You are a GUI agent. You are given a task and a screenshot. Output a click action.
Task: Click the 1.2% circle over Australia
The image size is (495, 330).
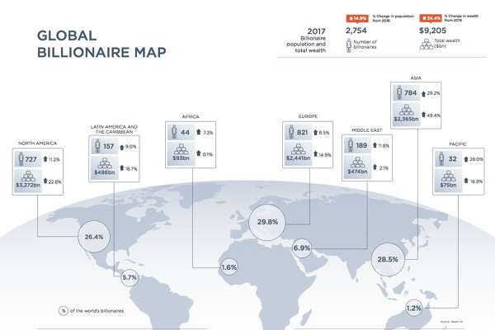[x=414, y=308]
